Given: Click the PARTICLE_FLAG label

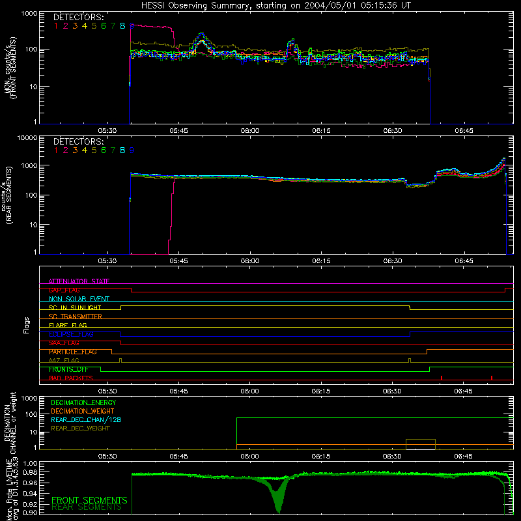Looking at the screenshot, I should click(73, 352).
